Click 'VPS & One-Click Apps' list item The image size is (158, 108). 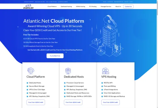37,90
